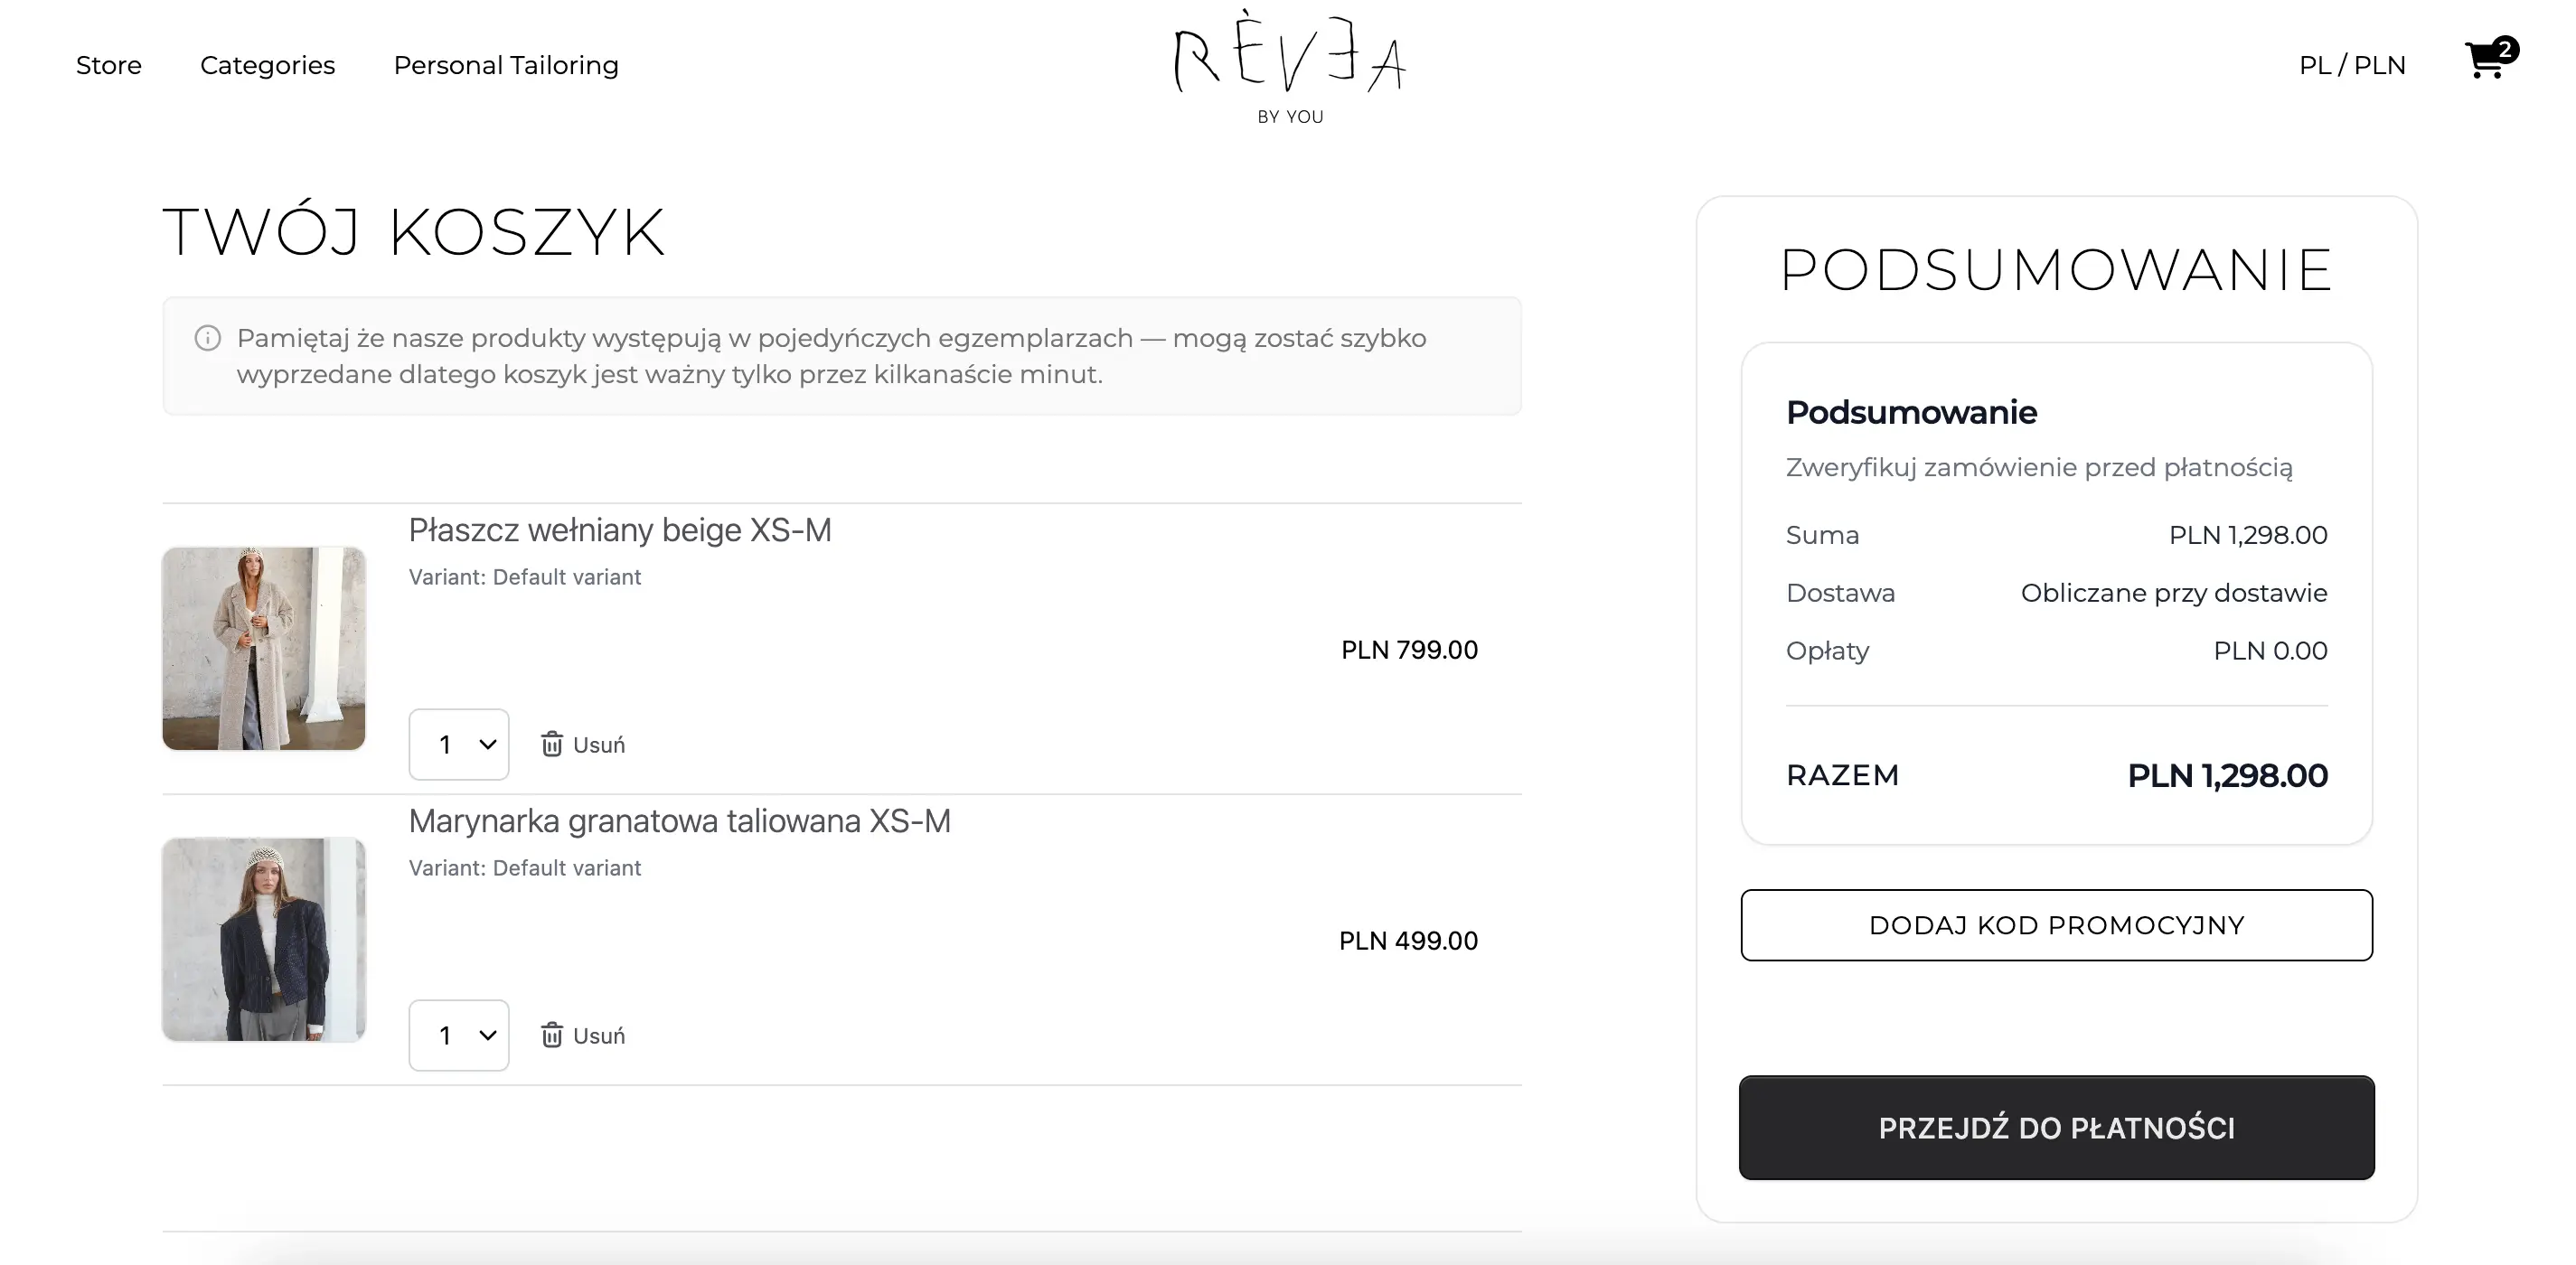Click the navy blazer thumbnail
Image resolution: width=2576 pixels, height=1265 pixels.
264,939
